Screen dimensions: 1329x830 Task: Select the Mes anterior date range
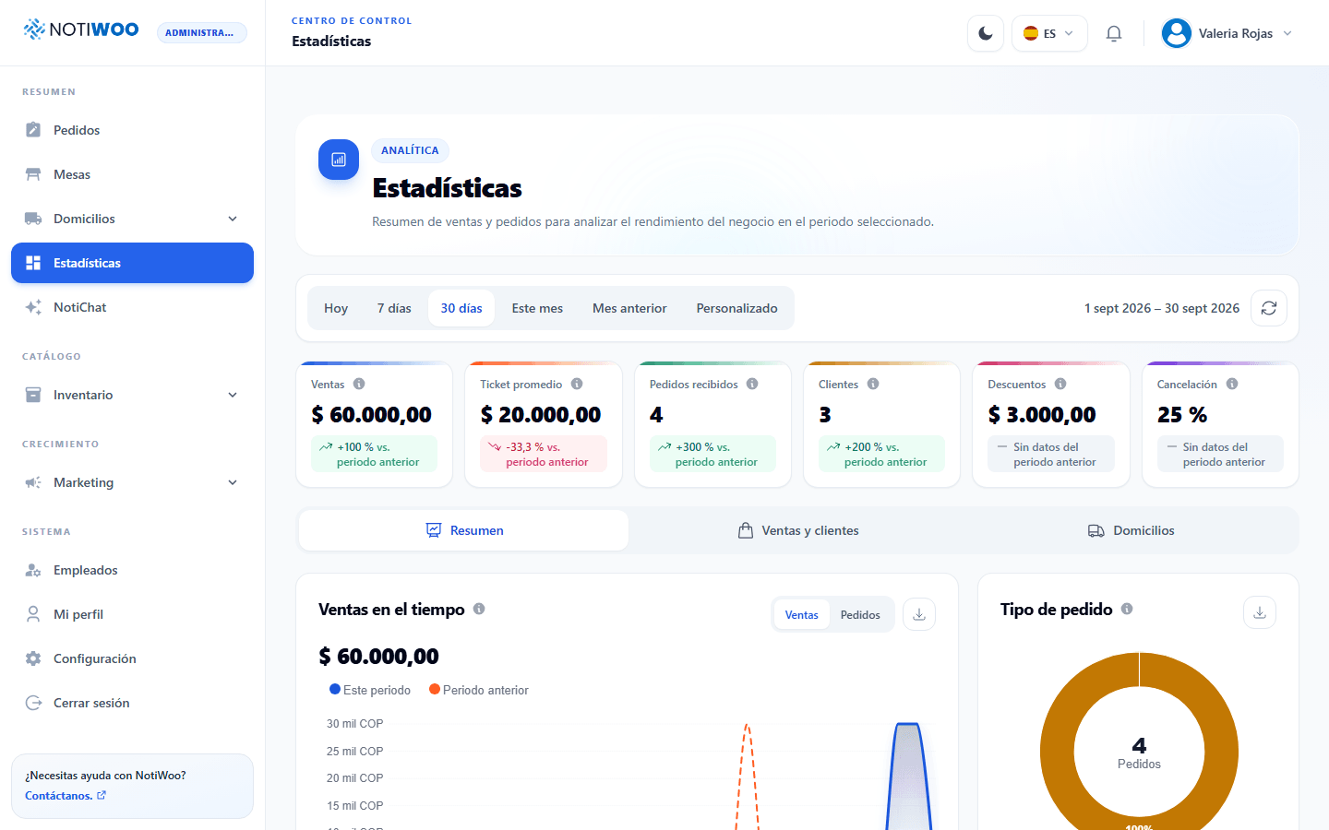click(x=629, y=308)
